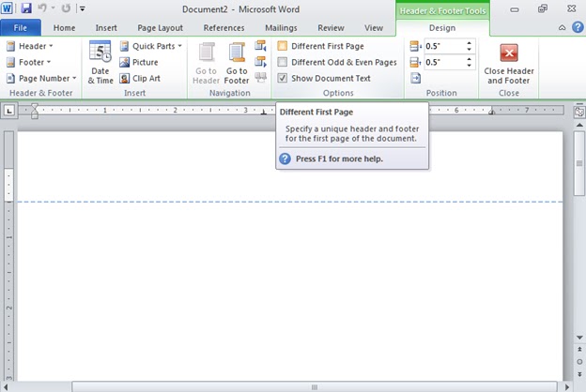Select the Mailings tab
The height and width of the screenshot is (392, 586).
(281, 28)
